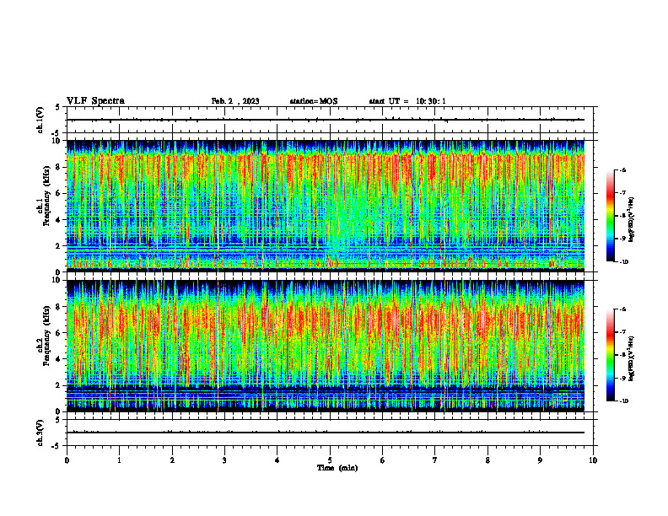668x516 pixels.
Task: Click time-axis tick label '2'
Action: [x=172, y=460]
